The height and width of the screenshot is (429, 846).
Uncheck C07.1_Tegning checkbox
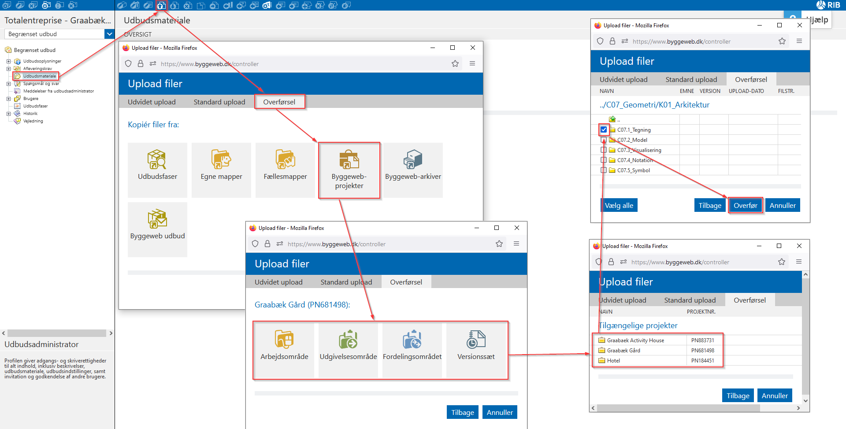pyautogui.click(x=604, y=129)
